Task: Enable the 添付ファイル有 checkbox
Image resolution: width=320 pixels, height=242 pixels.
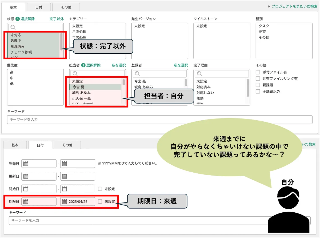Action: pos(258,72)
